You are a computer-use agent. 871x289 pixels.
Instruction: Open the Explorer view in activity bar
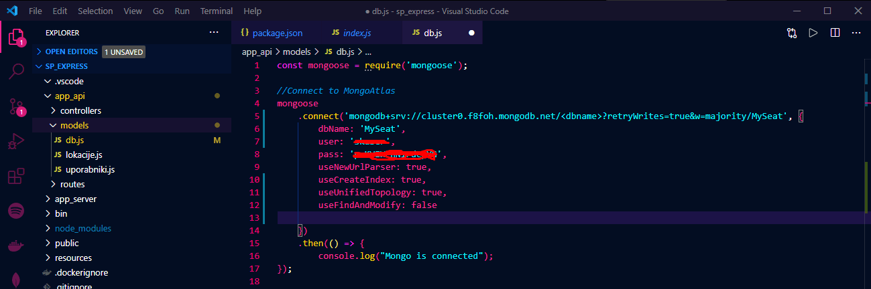coord(16,37)
